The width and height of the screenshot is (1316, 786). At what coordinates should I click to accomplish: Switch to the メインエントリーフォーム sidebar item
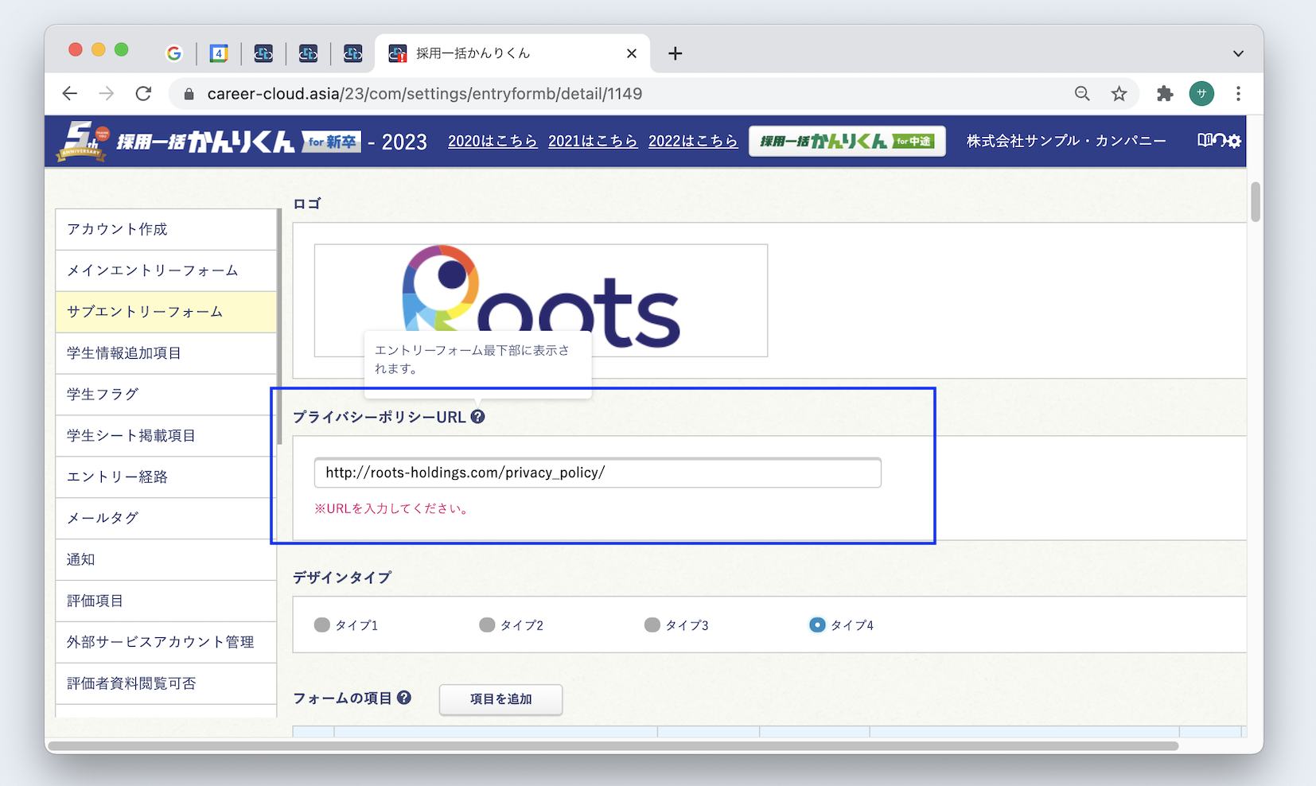[x=152, y=270]
